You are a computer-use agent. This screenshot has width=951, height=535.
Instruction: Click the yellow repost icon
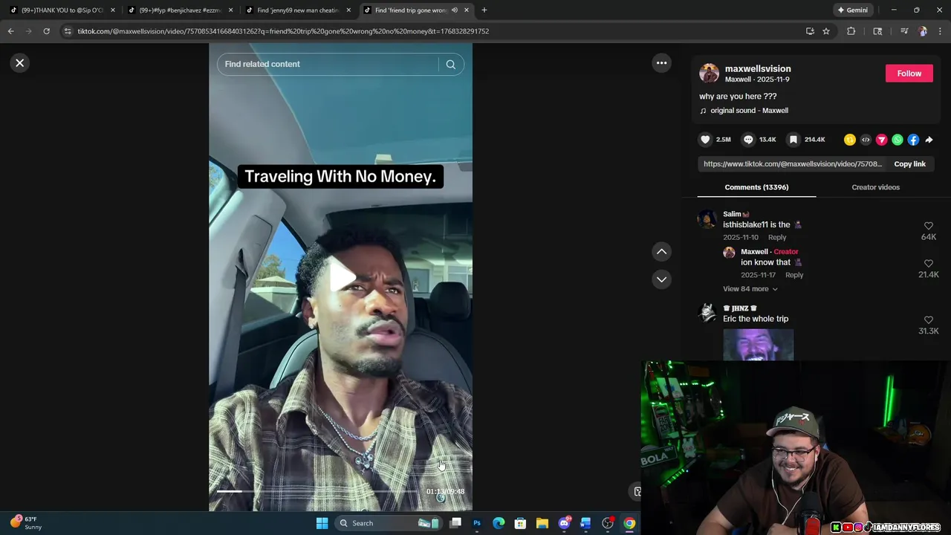pos(850,140)
